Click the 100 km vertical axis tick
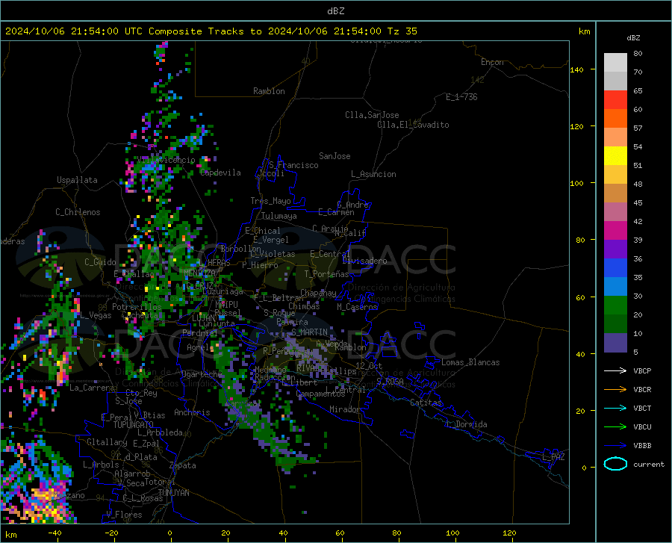 coord(577,183)
